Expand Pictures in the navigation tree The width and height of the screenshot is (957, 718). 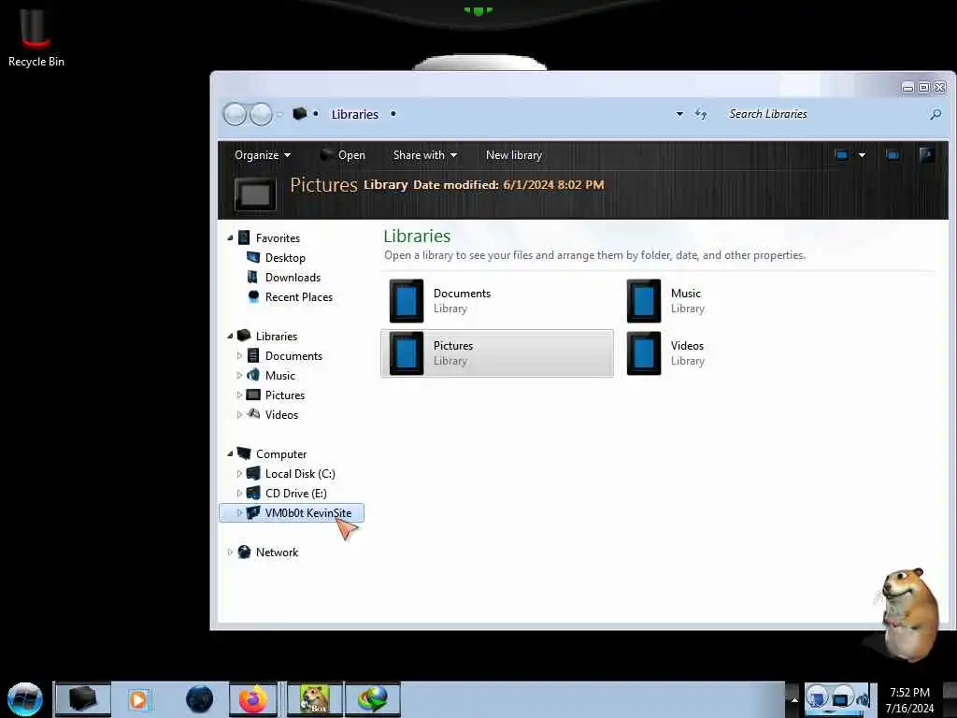point(239,395)
